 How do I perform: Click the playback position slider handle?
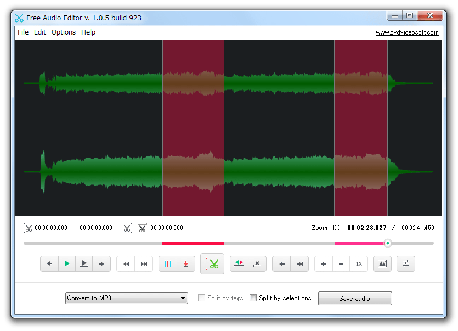388,243
